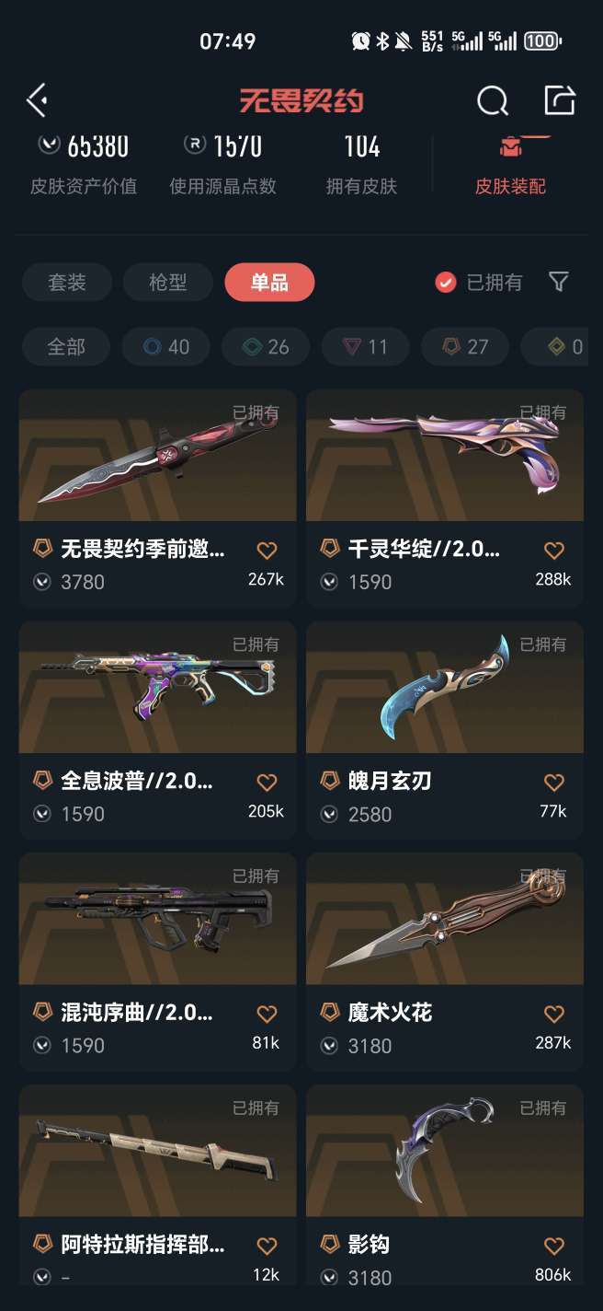Open the search magnifier icon
The width and height of the screenshot is (603, 1311).
tap(493, 100)
